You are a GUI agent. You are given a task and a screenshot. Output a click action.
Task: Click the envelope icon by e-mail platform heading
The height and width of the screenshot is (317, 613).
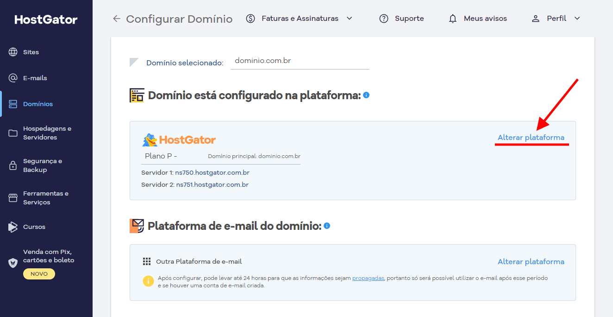137,226
